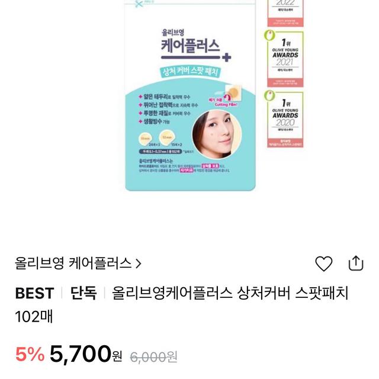Screen dimensions: 379x379
Task: Click the scissors icon on package top
Action: coord(139,4)
